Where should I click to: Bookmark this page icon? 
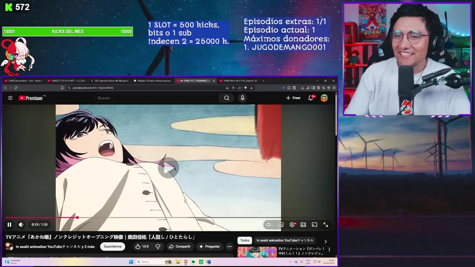point(62,88)
